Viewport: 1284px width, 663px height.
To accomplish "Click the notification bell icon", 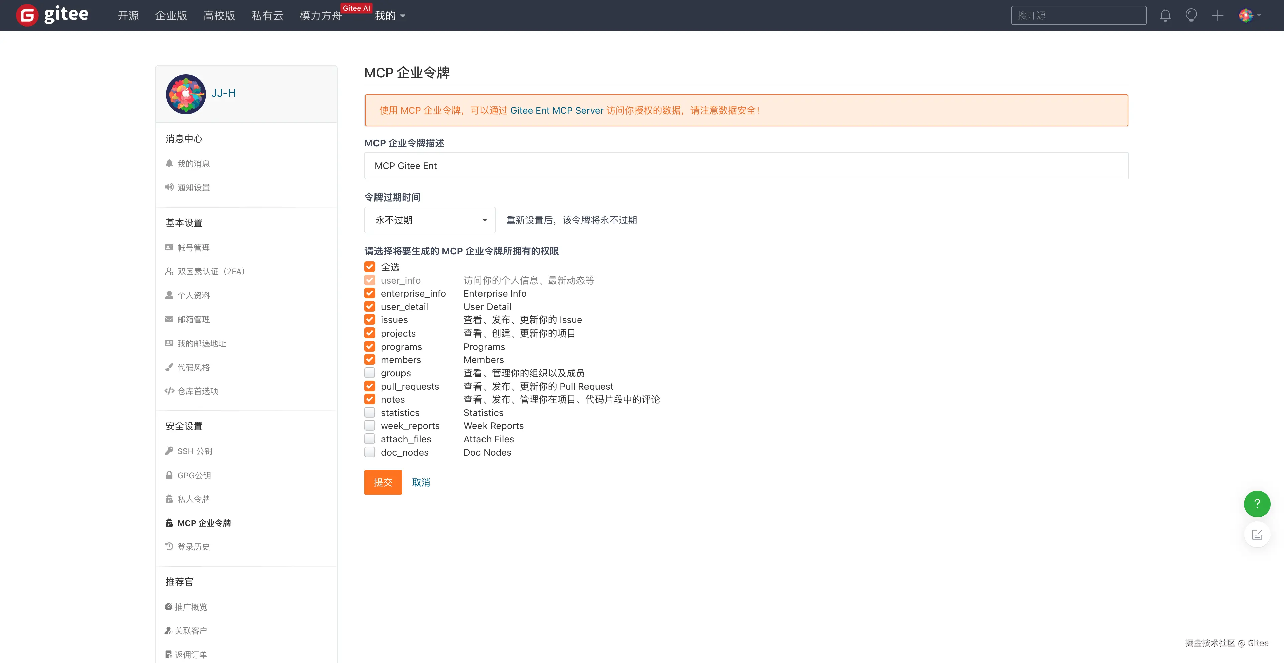I will [1165, 15].
